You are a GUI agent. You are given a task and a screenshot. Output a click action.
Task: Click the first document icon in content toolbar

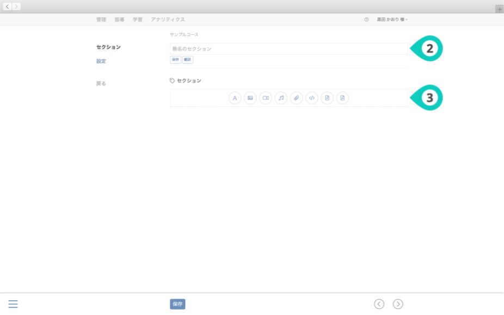pos(327,98)
